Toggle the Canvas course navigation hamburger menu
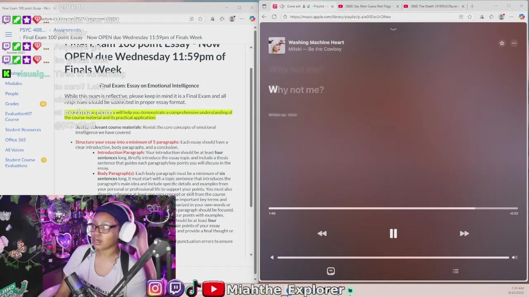The height and width of the screenshot is (297, 529). (x=8, y=35)
